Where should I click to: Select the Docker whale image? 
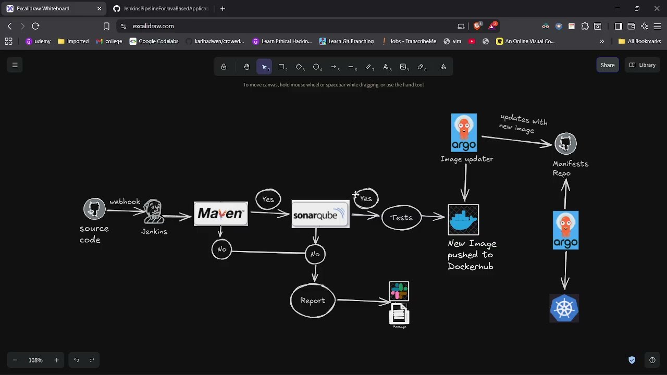(x=463, y=220)
